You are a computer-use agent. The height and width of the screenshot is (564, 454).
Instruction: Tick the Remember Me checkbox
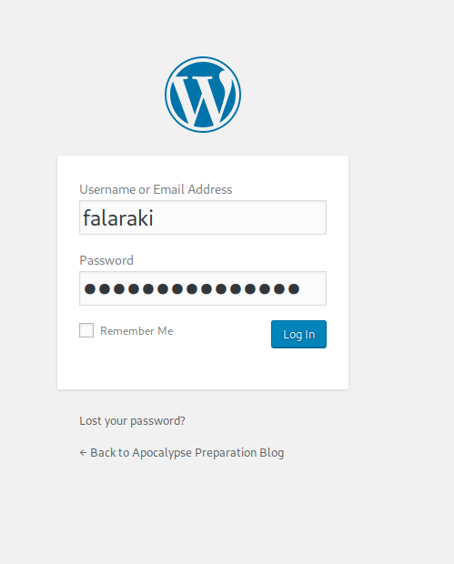(86, 330)
